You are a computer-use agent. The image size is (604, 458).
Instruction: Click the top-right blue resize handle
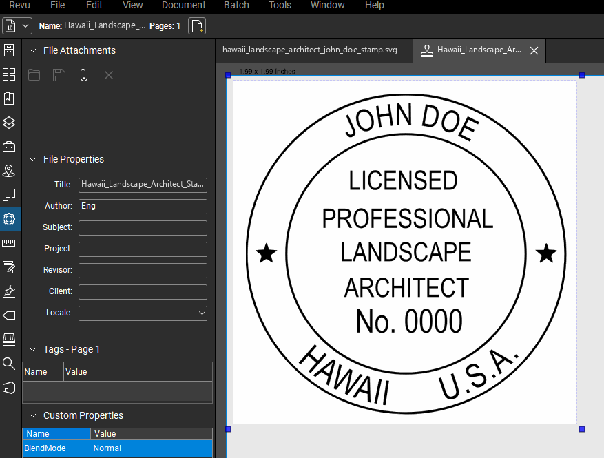point(582,75)
